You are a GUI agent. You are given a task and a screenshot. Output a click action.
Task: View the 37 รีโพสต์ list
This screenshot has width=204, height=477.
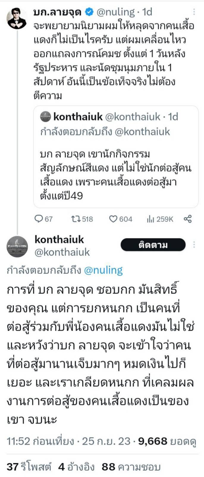pyautogui.click(x=29, y=467)
